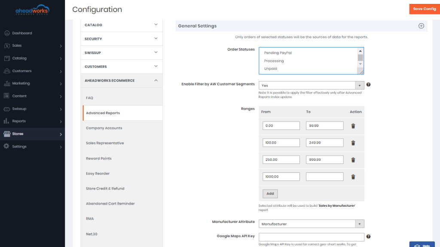Click the Customers people icon

pyautogui.click(x=7, y=71)
